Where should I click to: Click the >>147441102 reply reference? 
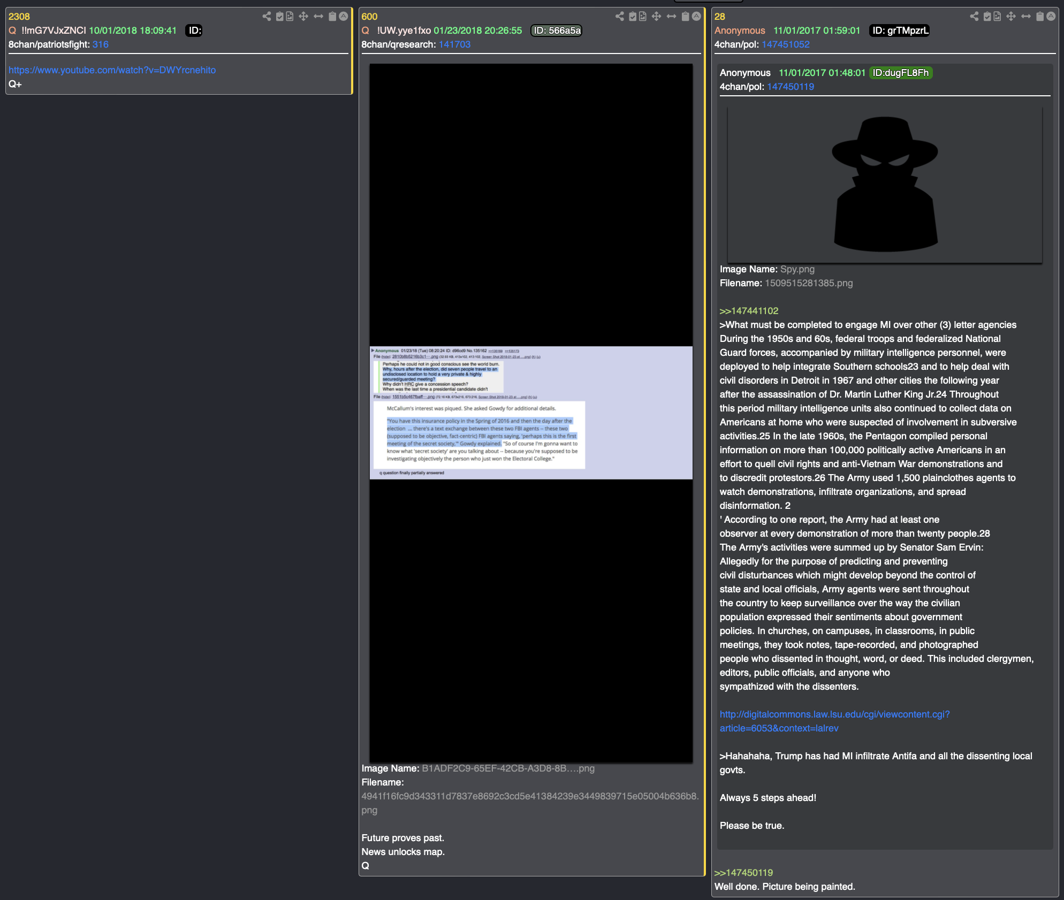(749, 311)
